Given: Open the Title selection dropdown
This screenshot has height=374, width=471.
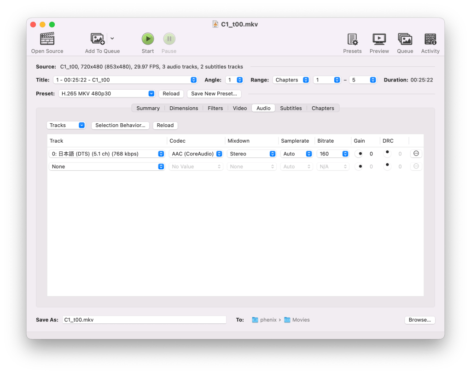Looking at the screenshot, I should (x=125, y=80).
